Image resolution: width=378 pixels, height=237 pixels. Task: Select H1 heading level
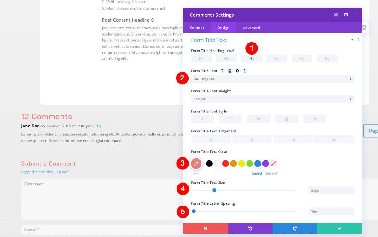tap(201, 58)
